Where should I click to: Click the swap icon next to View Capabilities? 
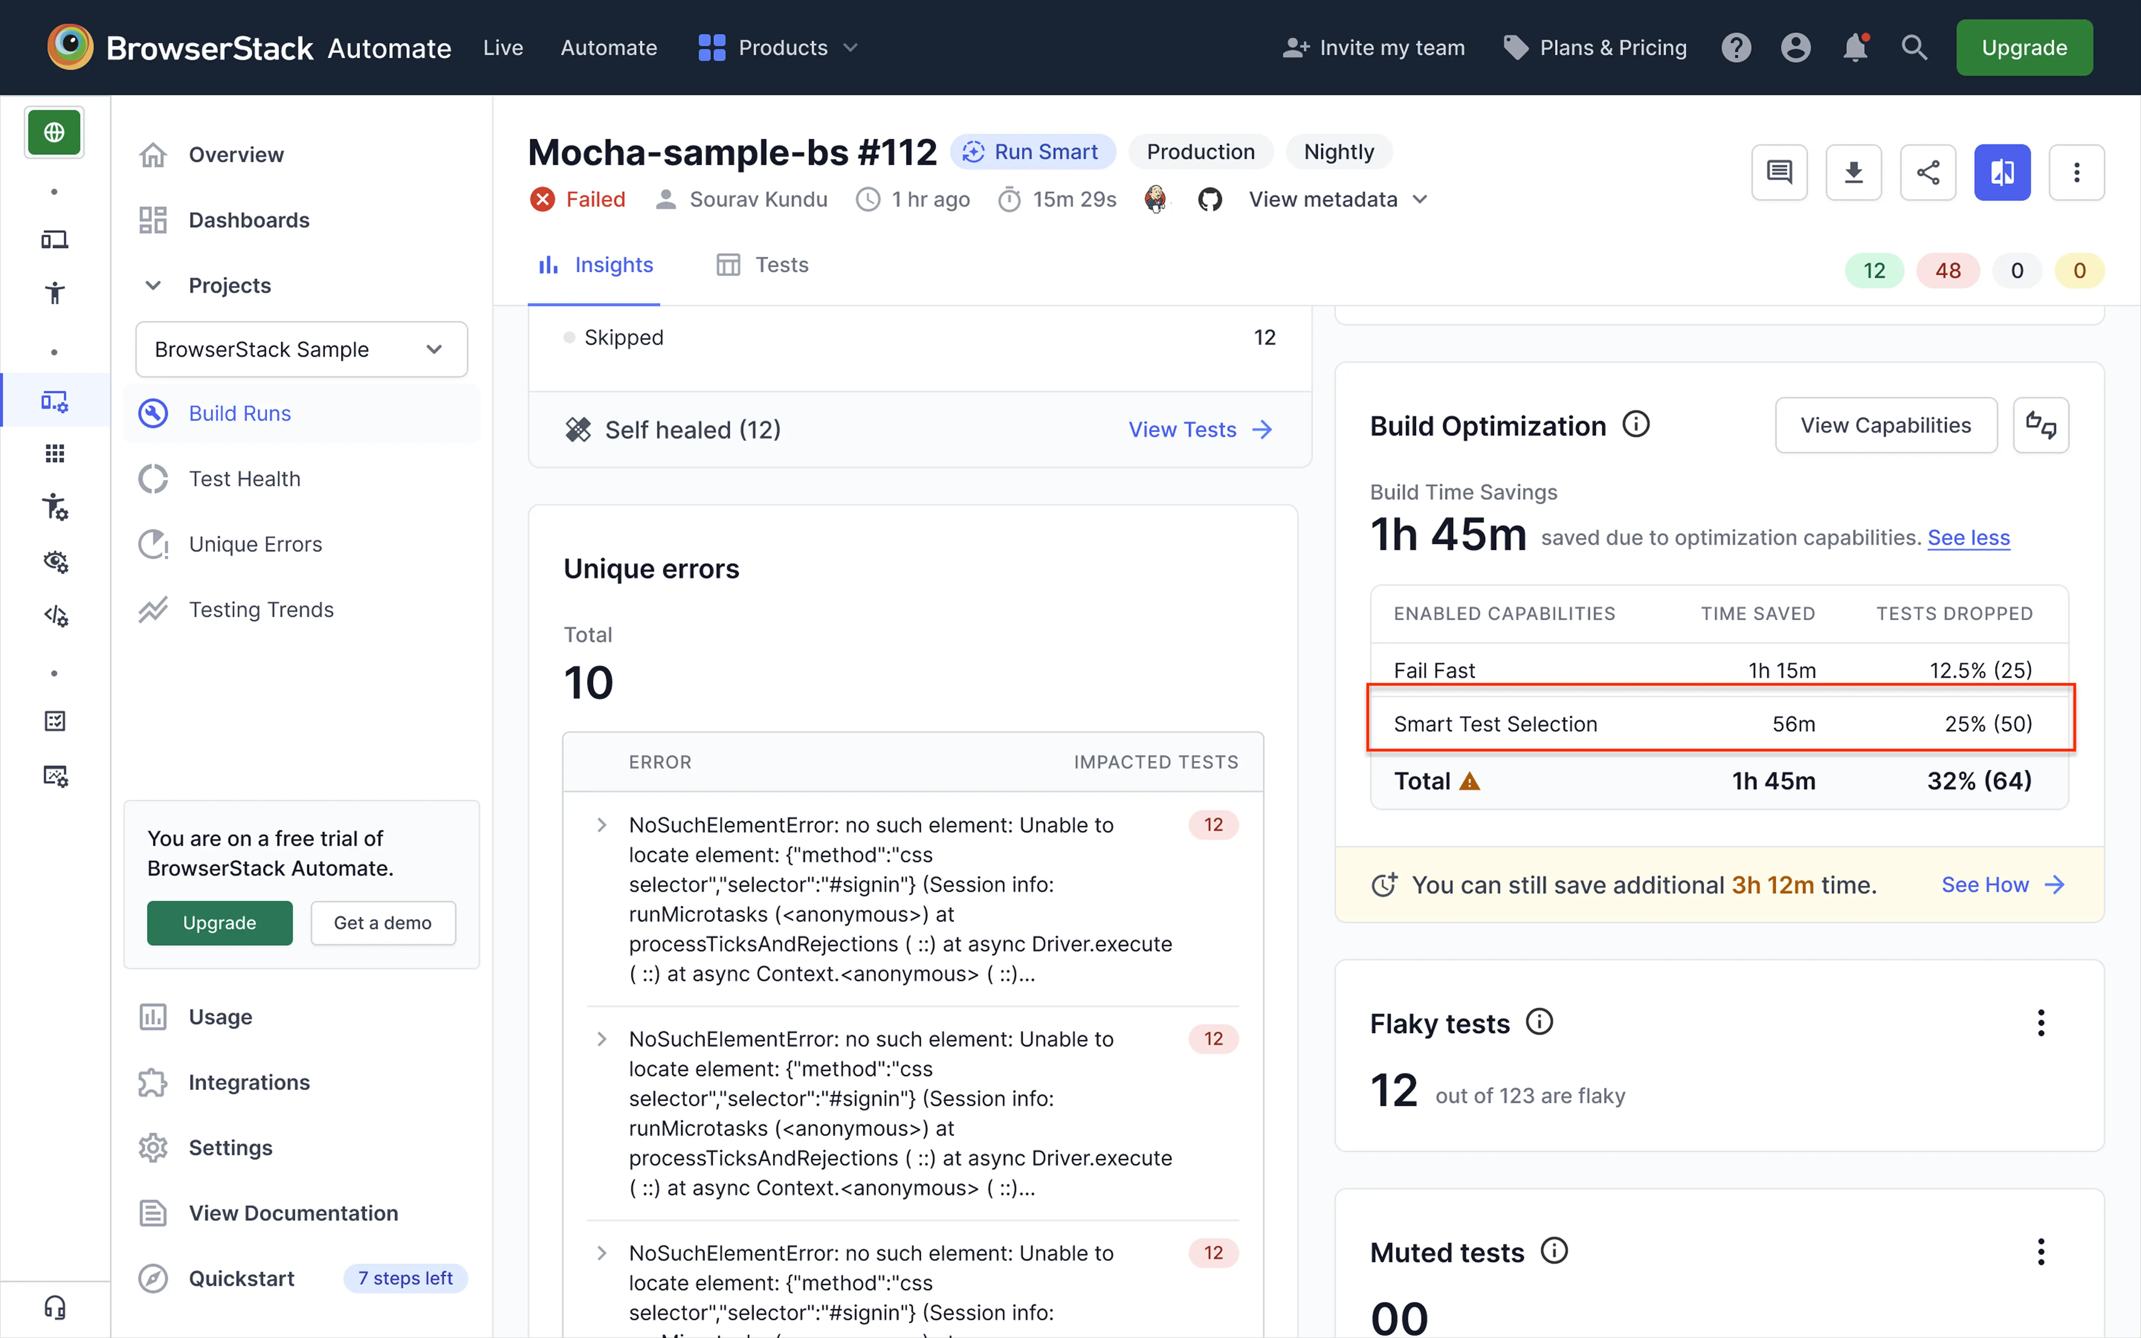coord(2041,426)
